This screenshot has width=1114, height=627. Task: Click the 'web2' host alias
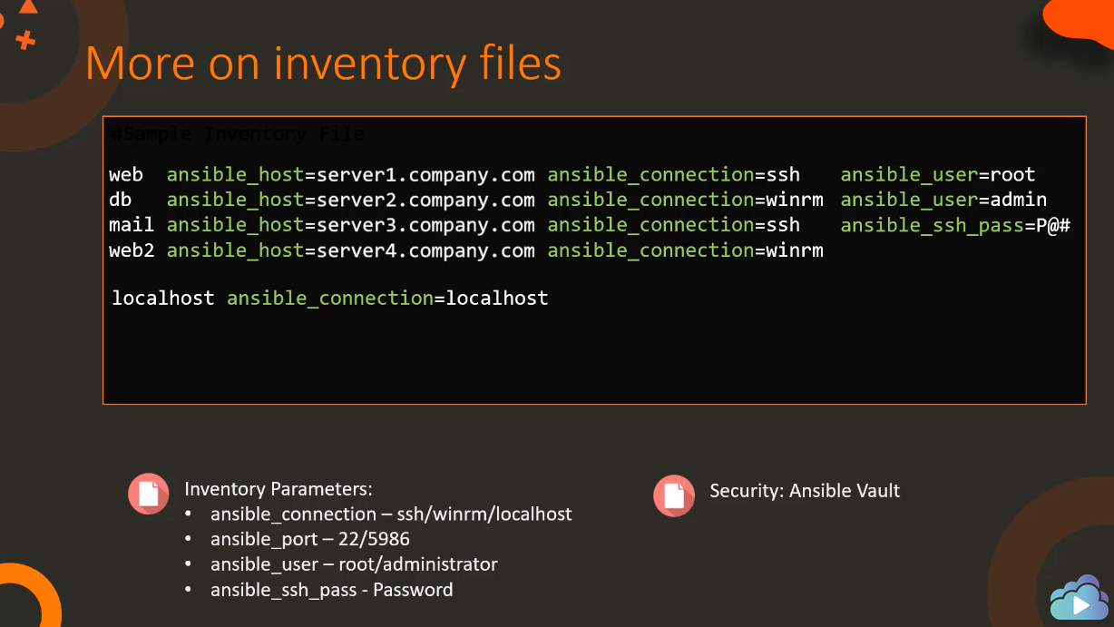[x=132, y=251]
